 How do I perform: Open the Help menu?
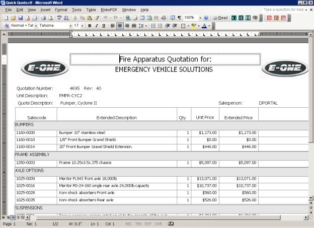[x=144, y=10]
